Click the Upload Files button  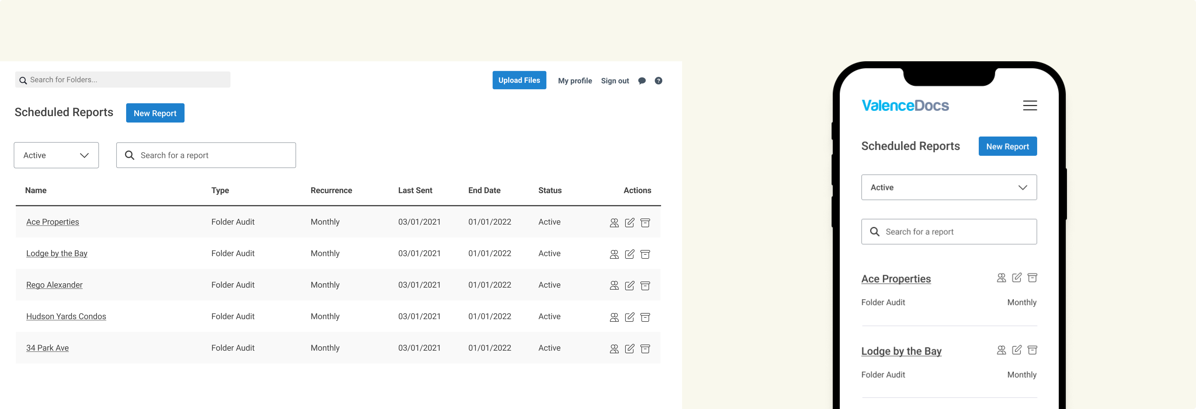point(519,80)
